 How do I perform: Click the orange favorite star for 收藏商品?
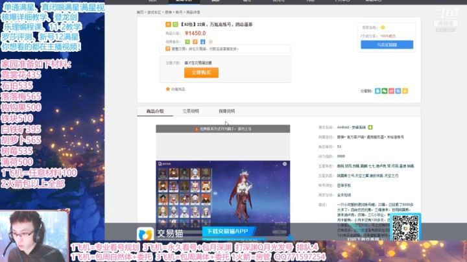168,89
